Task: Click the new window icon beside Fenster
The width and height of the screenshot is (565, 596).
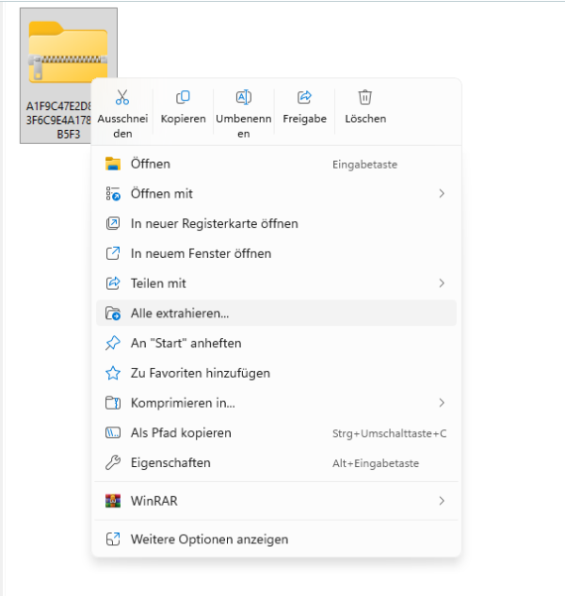Action: tap(113, 253)
